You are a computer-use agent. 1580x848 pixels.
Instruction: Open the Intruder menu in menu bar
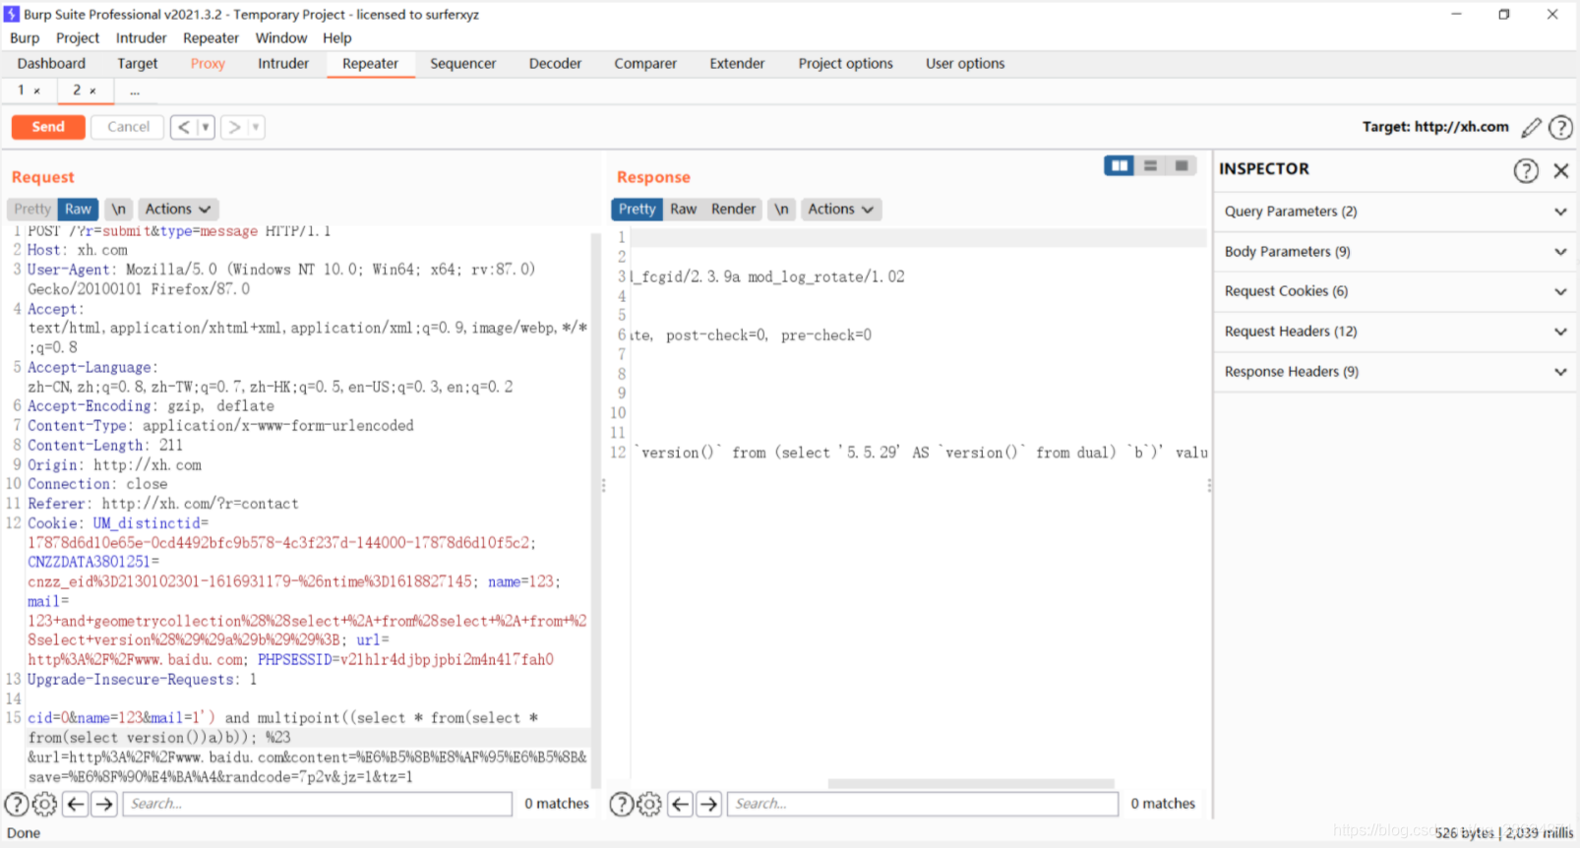pyautogui.click(x=142, y=38)
